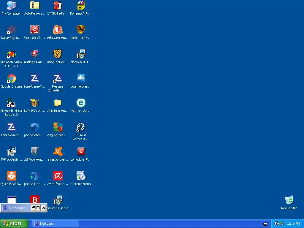Select the F-Prot-Antiv... installer icon
The image size is (304, 228).
tap(11, 152)
